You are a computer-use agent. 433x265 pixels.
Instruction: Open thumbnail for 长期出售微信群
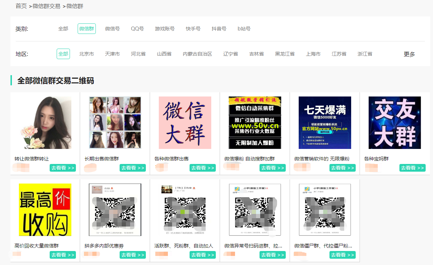tap(115, 123)
